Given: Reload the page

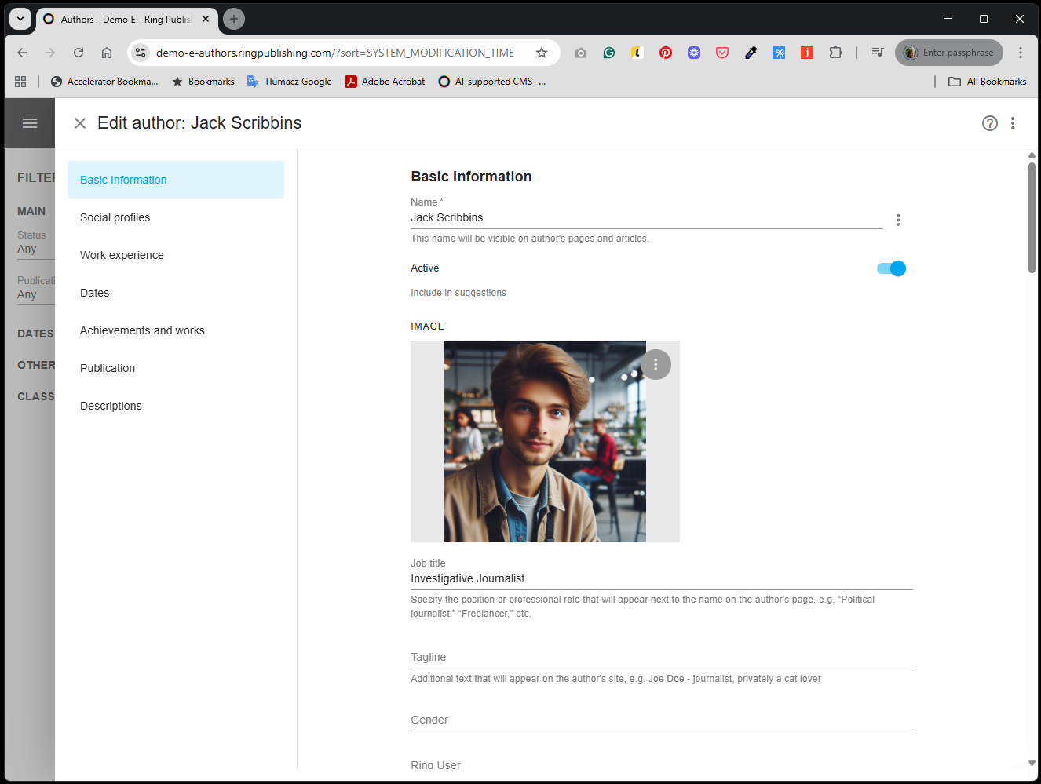Looking at the screenshot, I should click(79, 53).
